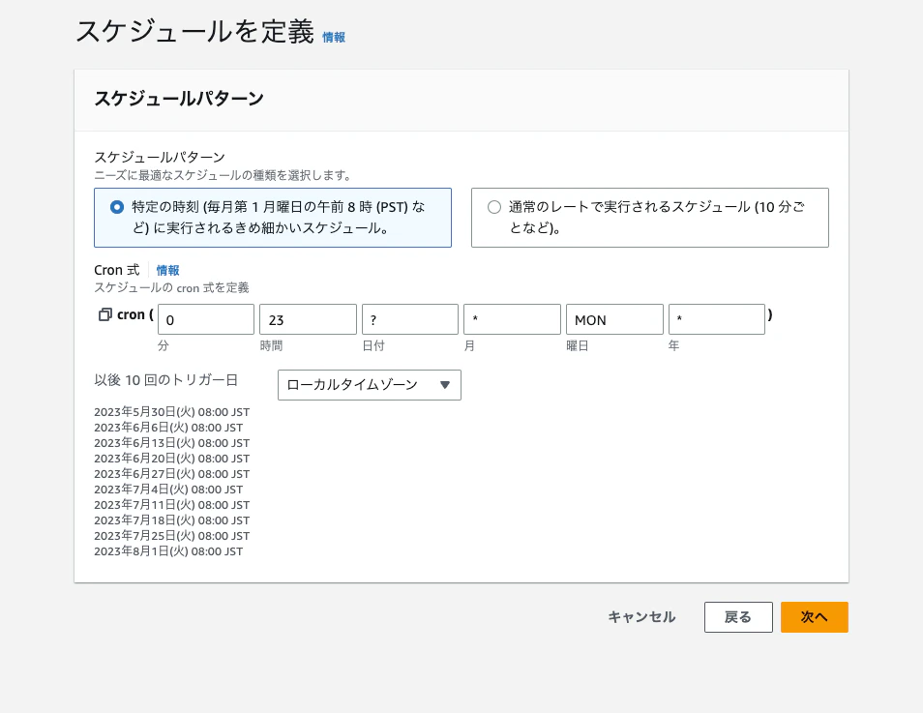Select trigger date 2023年7月18日(火) 08:00 JST
The width and height of the screenshot is (923, 713).
pos(172,520)
